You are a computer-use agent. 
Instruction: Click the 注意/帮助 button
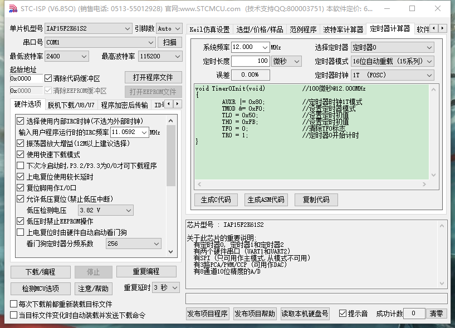point(93,289)
